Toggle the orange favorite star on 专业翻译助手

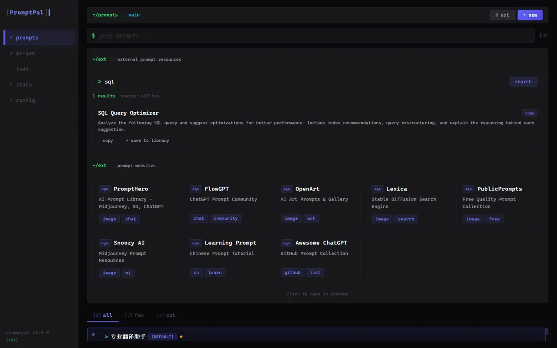point(181,337)
